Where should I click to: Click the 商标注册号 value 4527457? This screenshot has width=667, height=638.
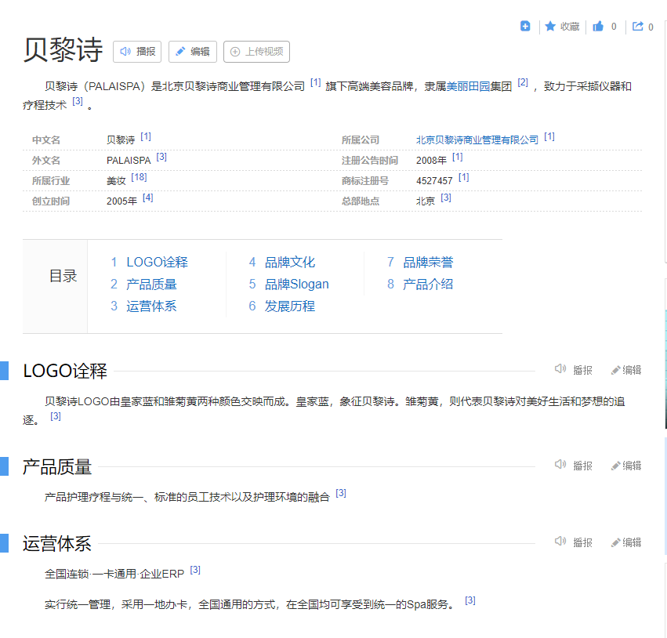pos(434,181)
